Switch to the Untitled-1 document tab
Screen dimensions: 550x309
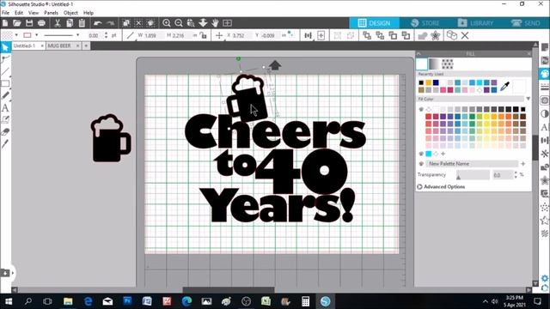(x=24, y=45)
